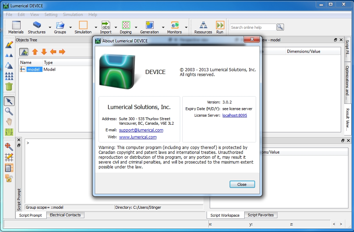Open the Edit menu
The width and height of the screenshot is (354, 232).
(21, 14)
